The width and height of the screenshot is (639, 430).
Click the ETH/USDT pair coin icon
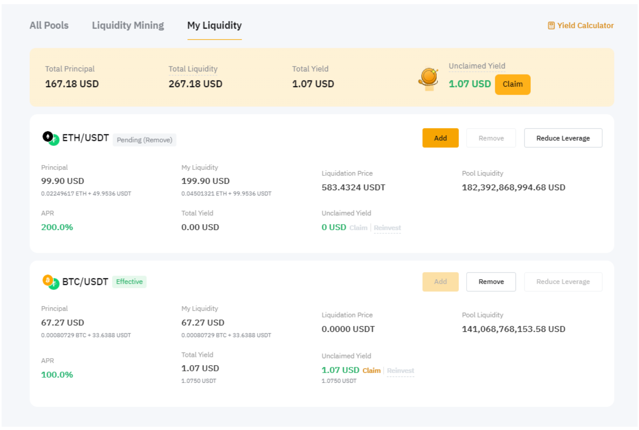pos(50,138)
